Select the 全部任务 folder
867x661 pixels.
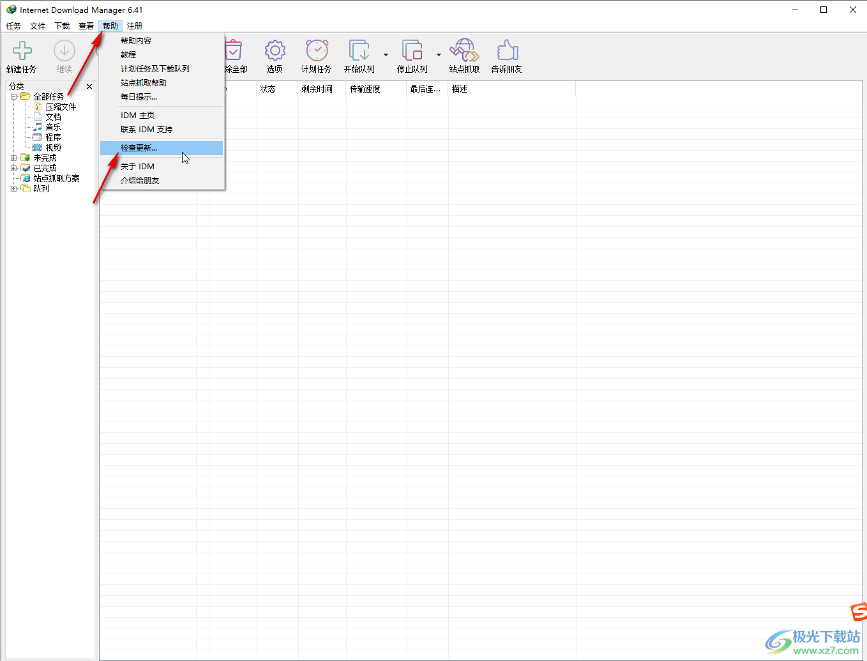click(42, 96)
